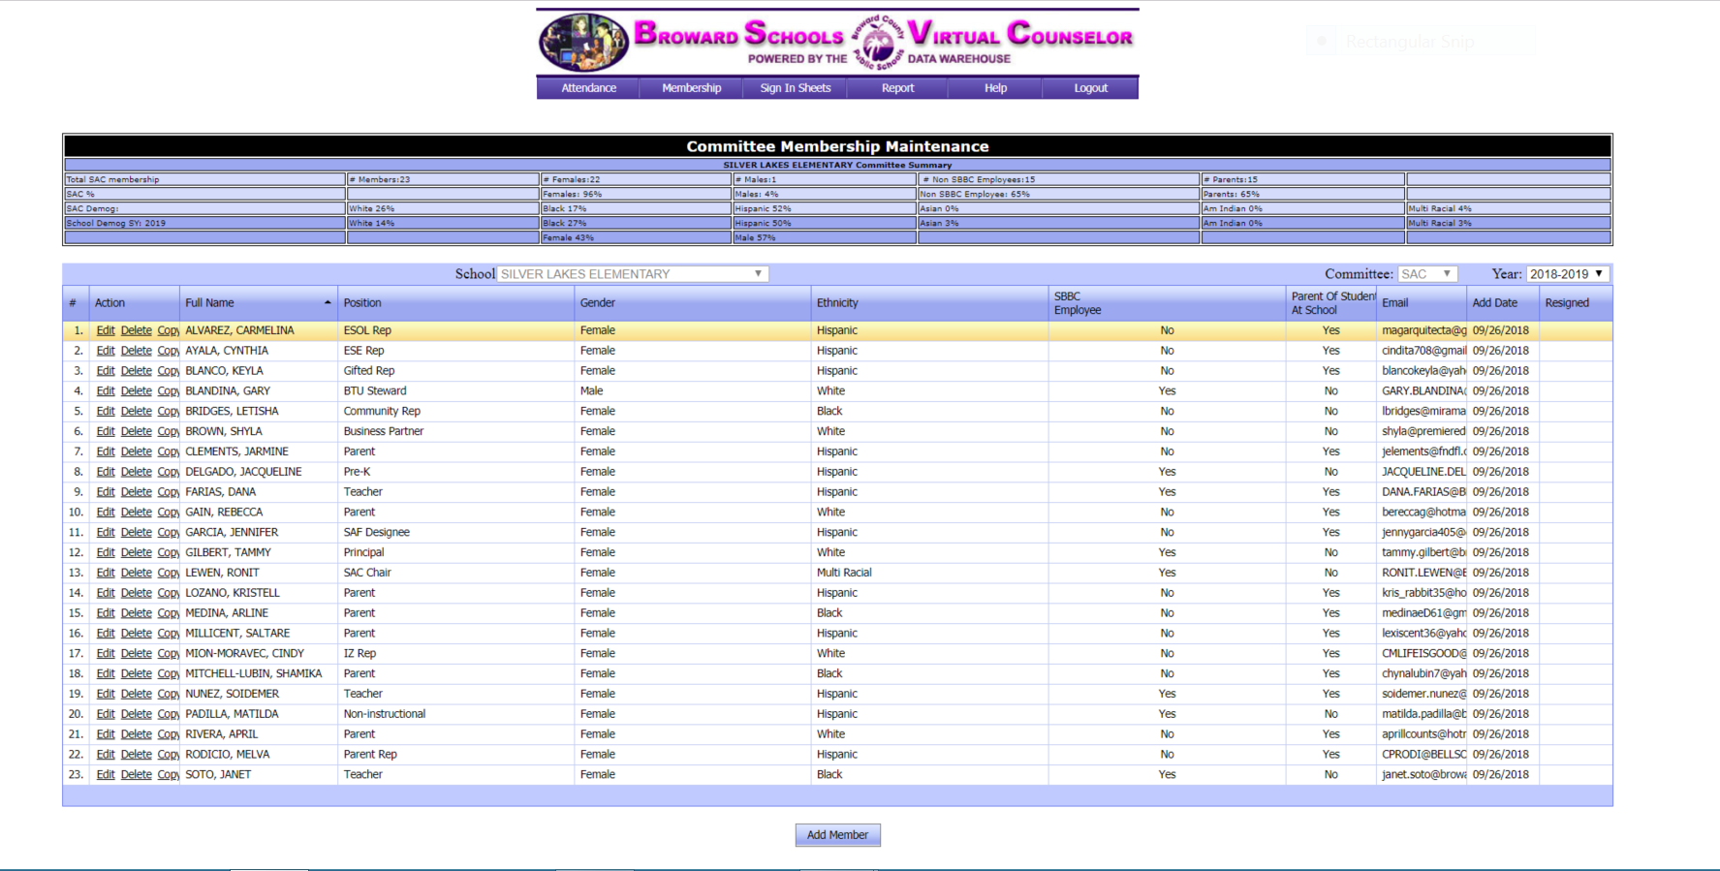Delete the GARCIA, JENNIFER row

[x=136, y=533]
